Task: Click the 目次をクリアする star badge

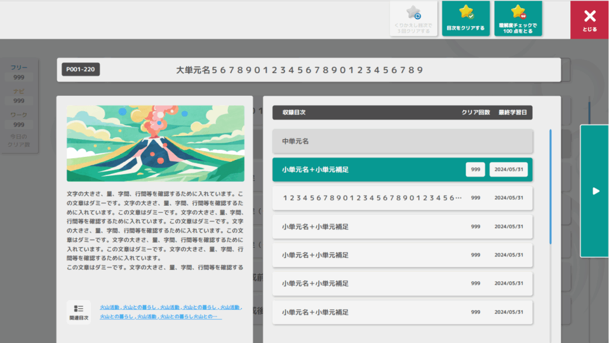Action: click(x=466, y=18)
